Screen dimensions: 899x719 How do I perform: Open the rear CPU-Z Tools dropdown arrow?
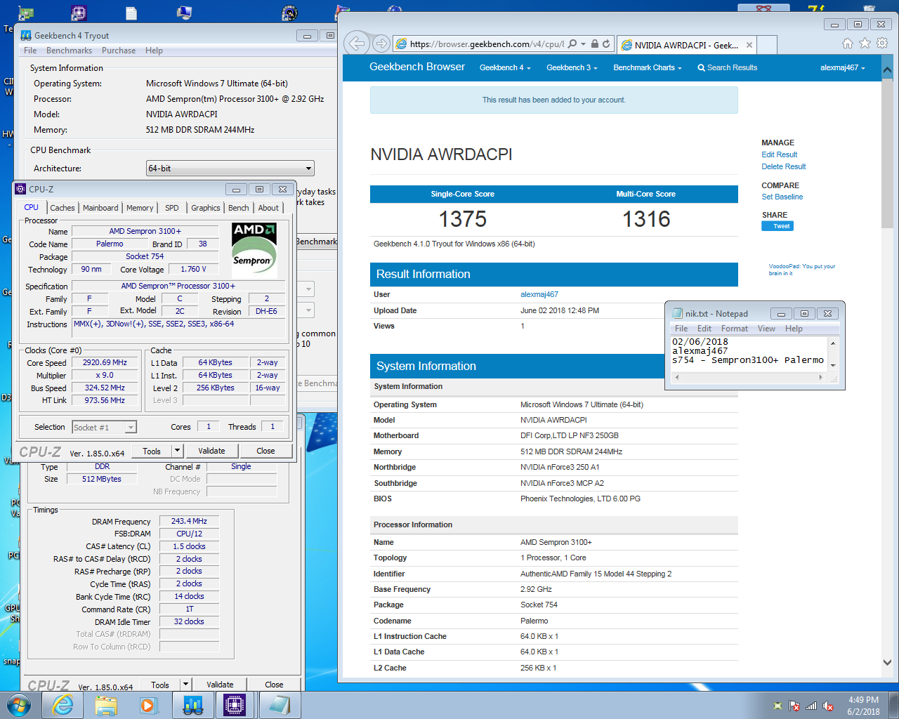186,685
